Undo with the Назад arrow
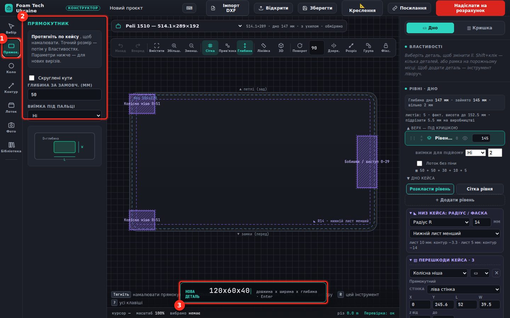 (x=120, y=48)
